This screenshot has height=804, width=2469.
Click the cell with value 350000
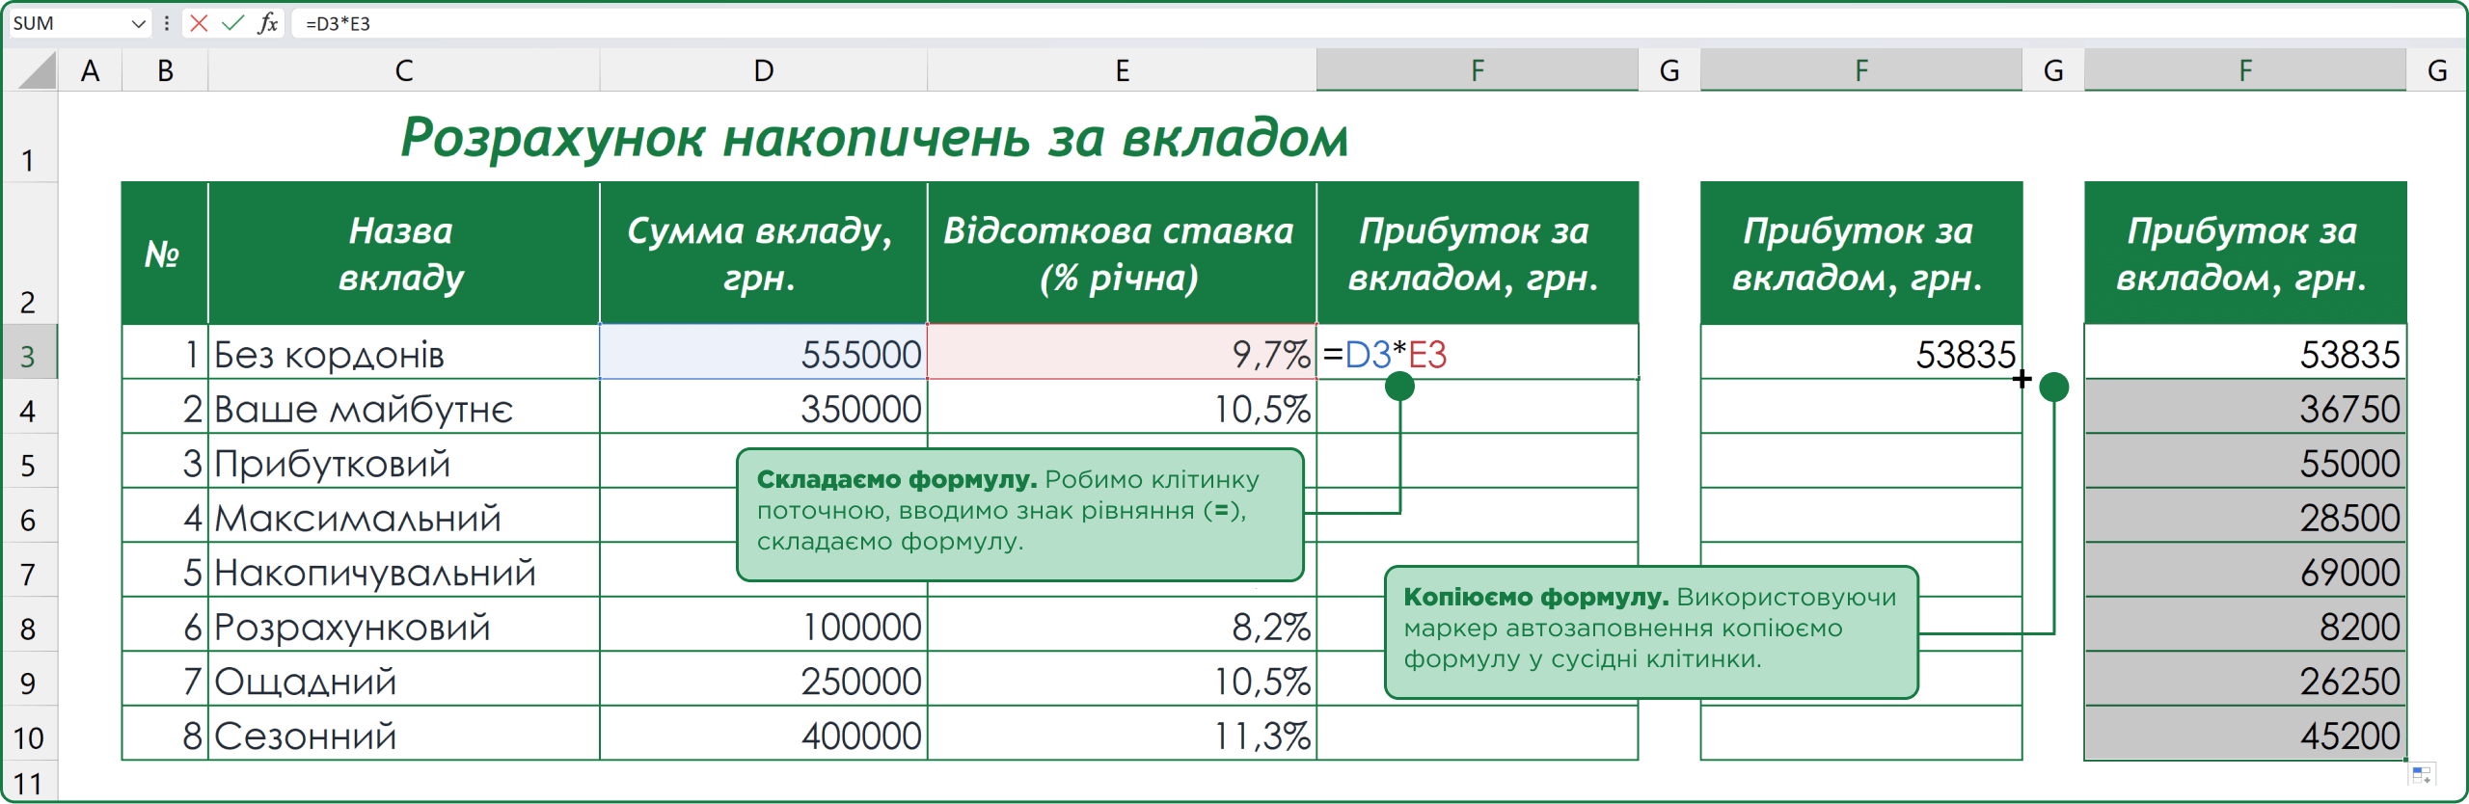[x=764, y=407]
